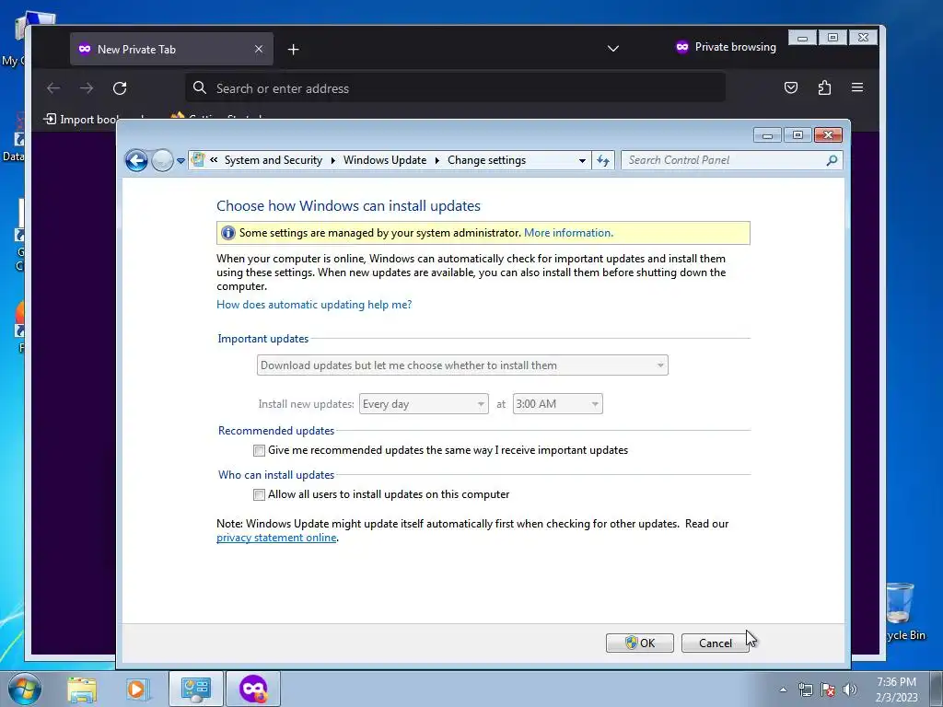
Task: Expand arrow after System and Security breadcrumb
Action: [333, 160]
